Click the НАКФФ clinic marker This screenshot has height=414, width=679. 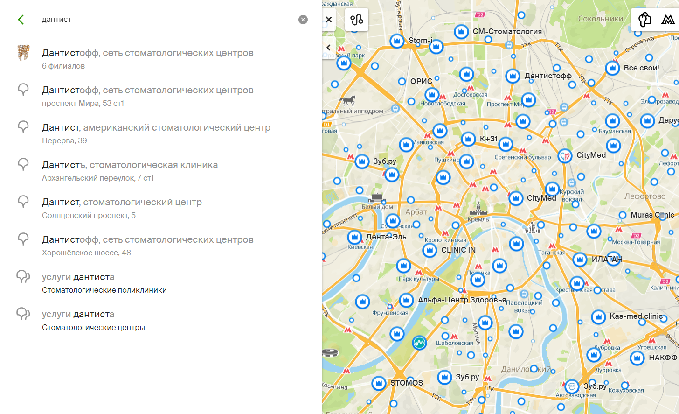[x=637, y=358]
